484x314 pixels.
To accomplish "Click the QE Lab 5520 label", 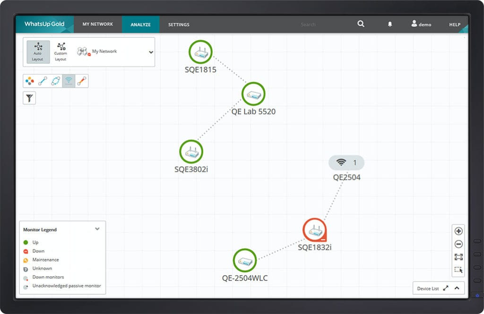I will pyautogui.click(x=253, y=111).
